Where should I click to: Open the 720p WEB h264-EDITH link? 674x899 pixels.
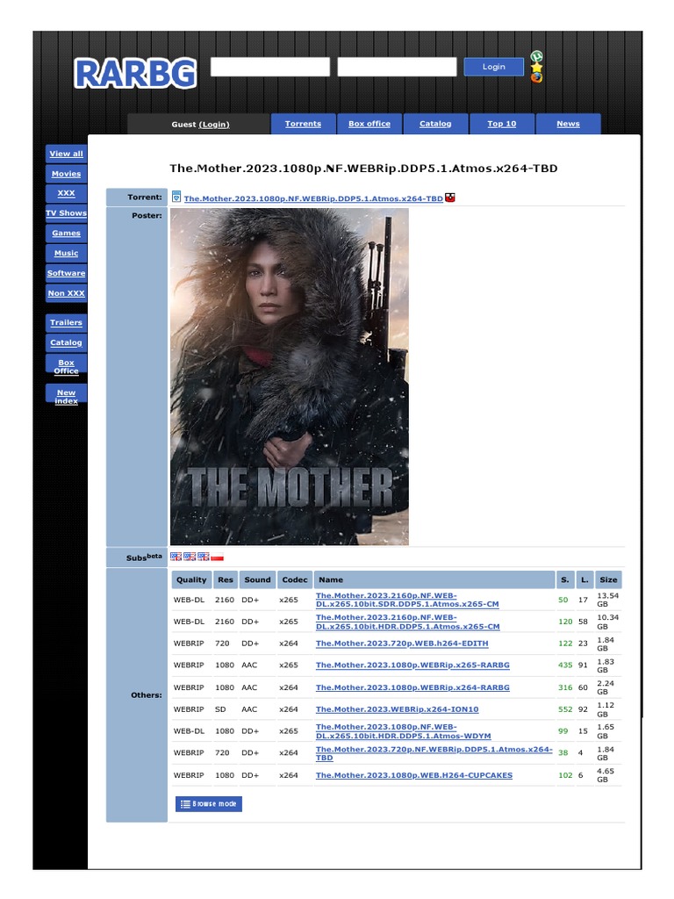[402, 644]
